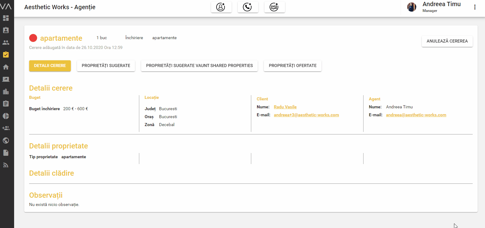
Task: Open the Proprietăți Ofertate tab
Action: (x=292, y=66)
